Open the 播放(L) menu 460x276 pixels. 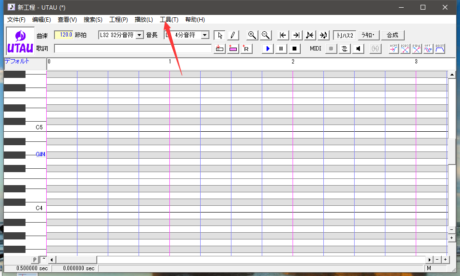[x=144, y=20]
